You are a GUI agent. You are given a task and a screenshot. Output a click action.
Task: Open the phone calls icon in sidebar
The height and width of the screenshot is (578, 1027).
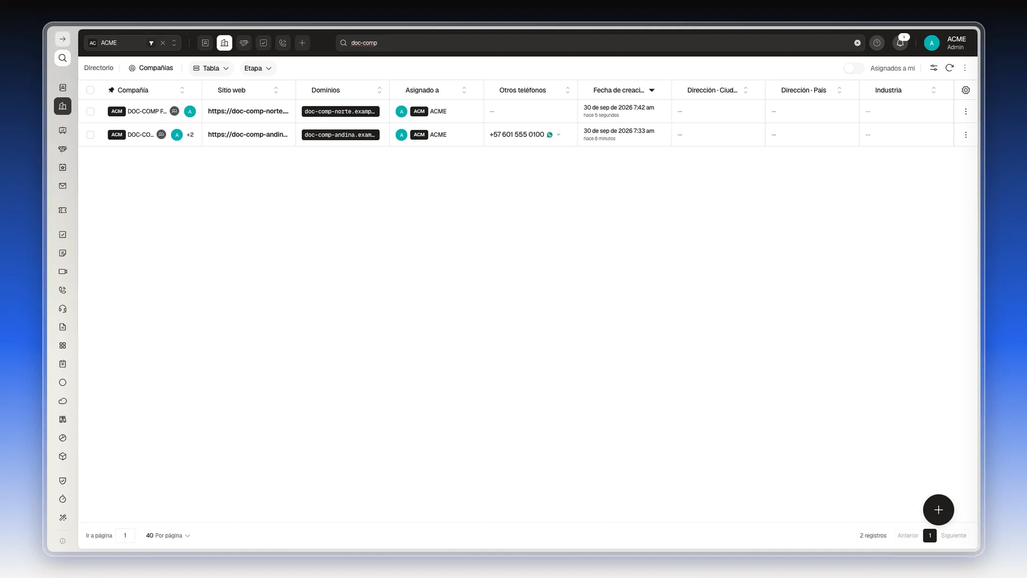(63, 290)
